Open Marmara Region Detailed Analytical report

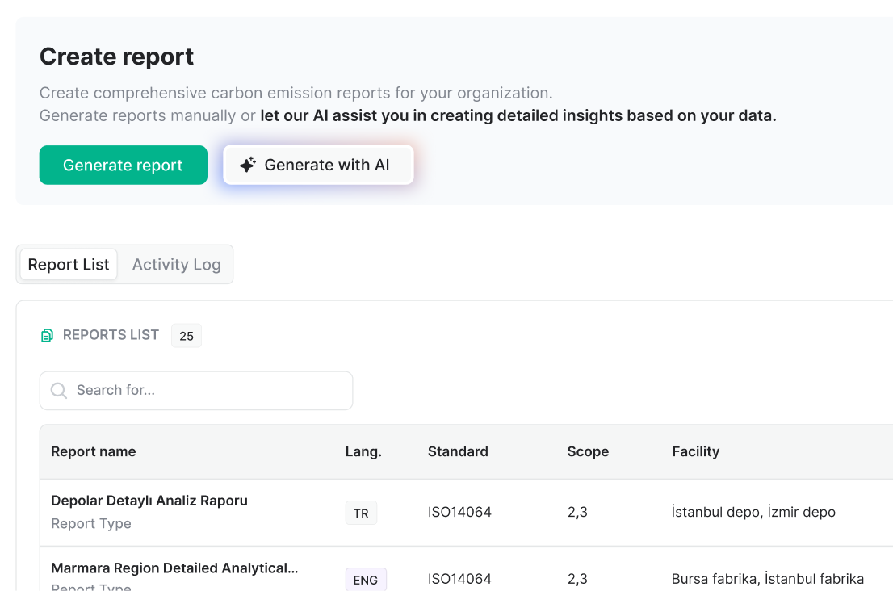click(x=174, y=568)
